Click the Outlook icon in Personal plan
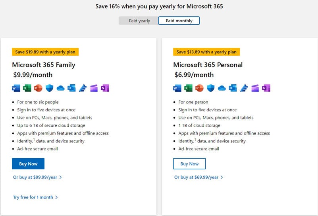 233,88
